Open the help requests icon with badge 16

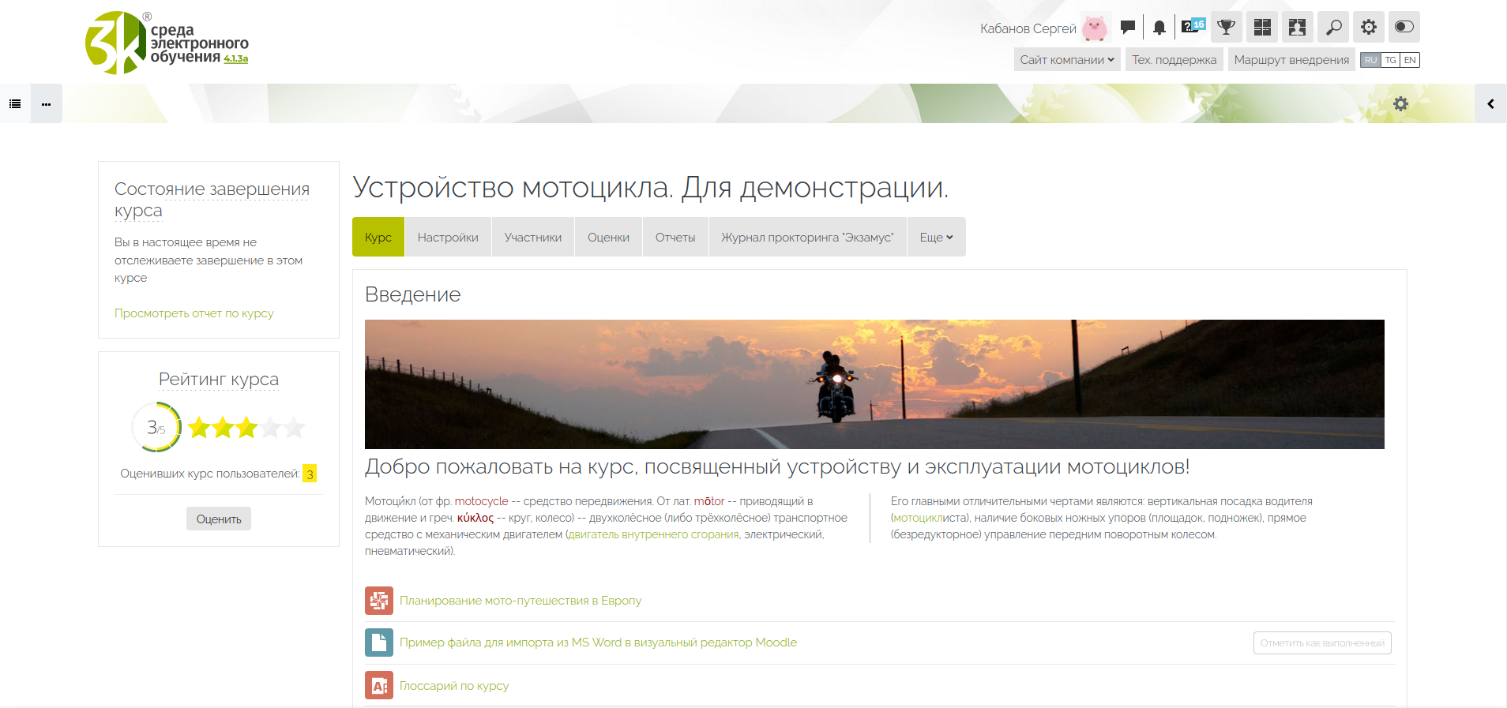click(1193, 27)
